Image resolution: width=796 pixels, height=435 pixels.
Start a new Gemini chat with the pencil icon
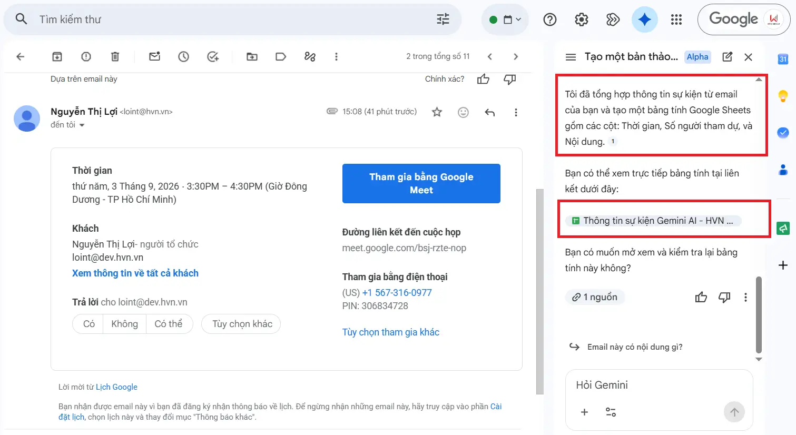tap(727, 57)
